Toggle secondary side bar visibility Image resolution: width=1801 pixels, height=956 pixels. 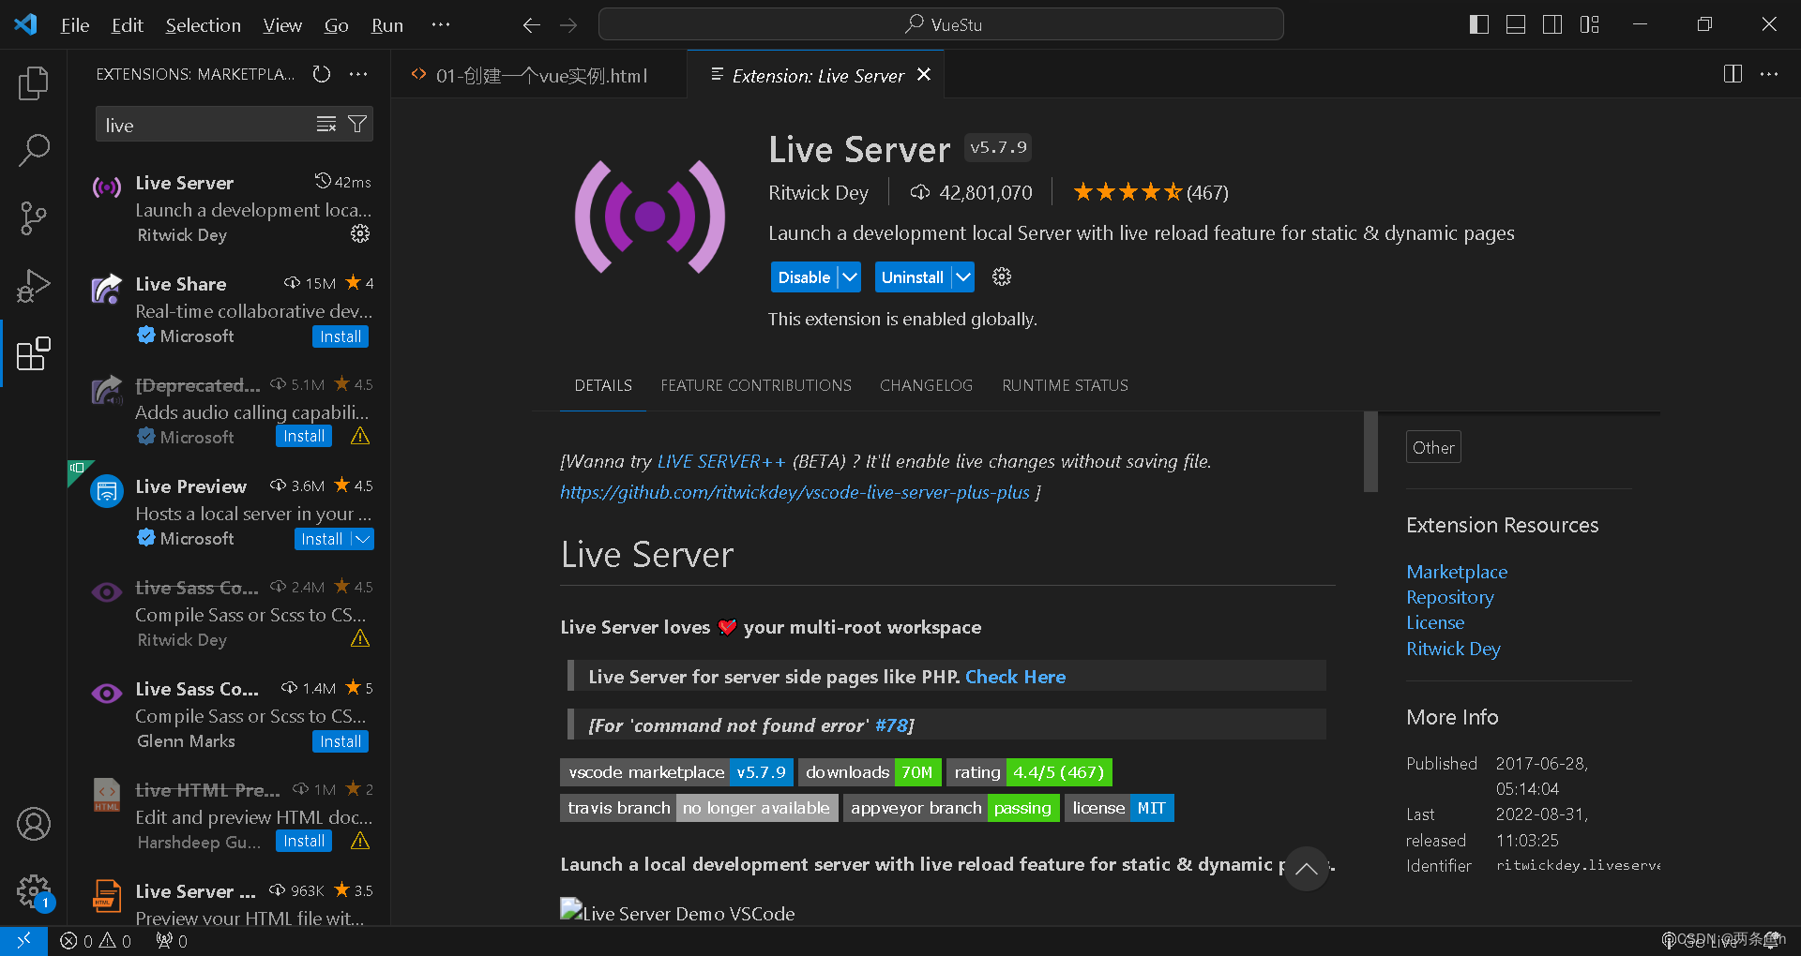[1552, 24]
